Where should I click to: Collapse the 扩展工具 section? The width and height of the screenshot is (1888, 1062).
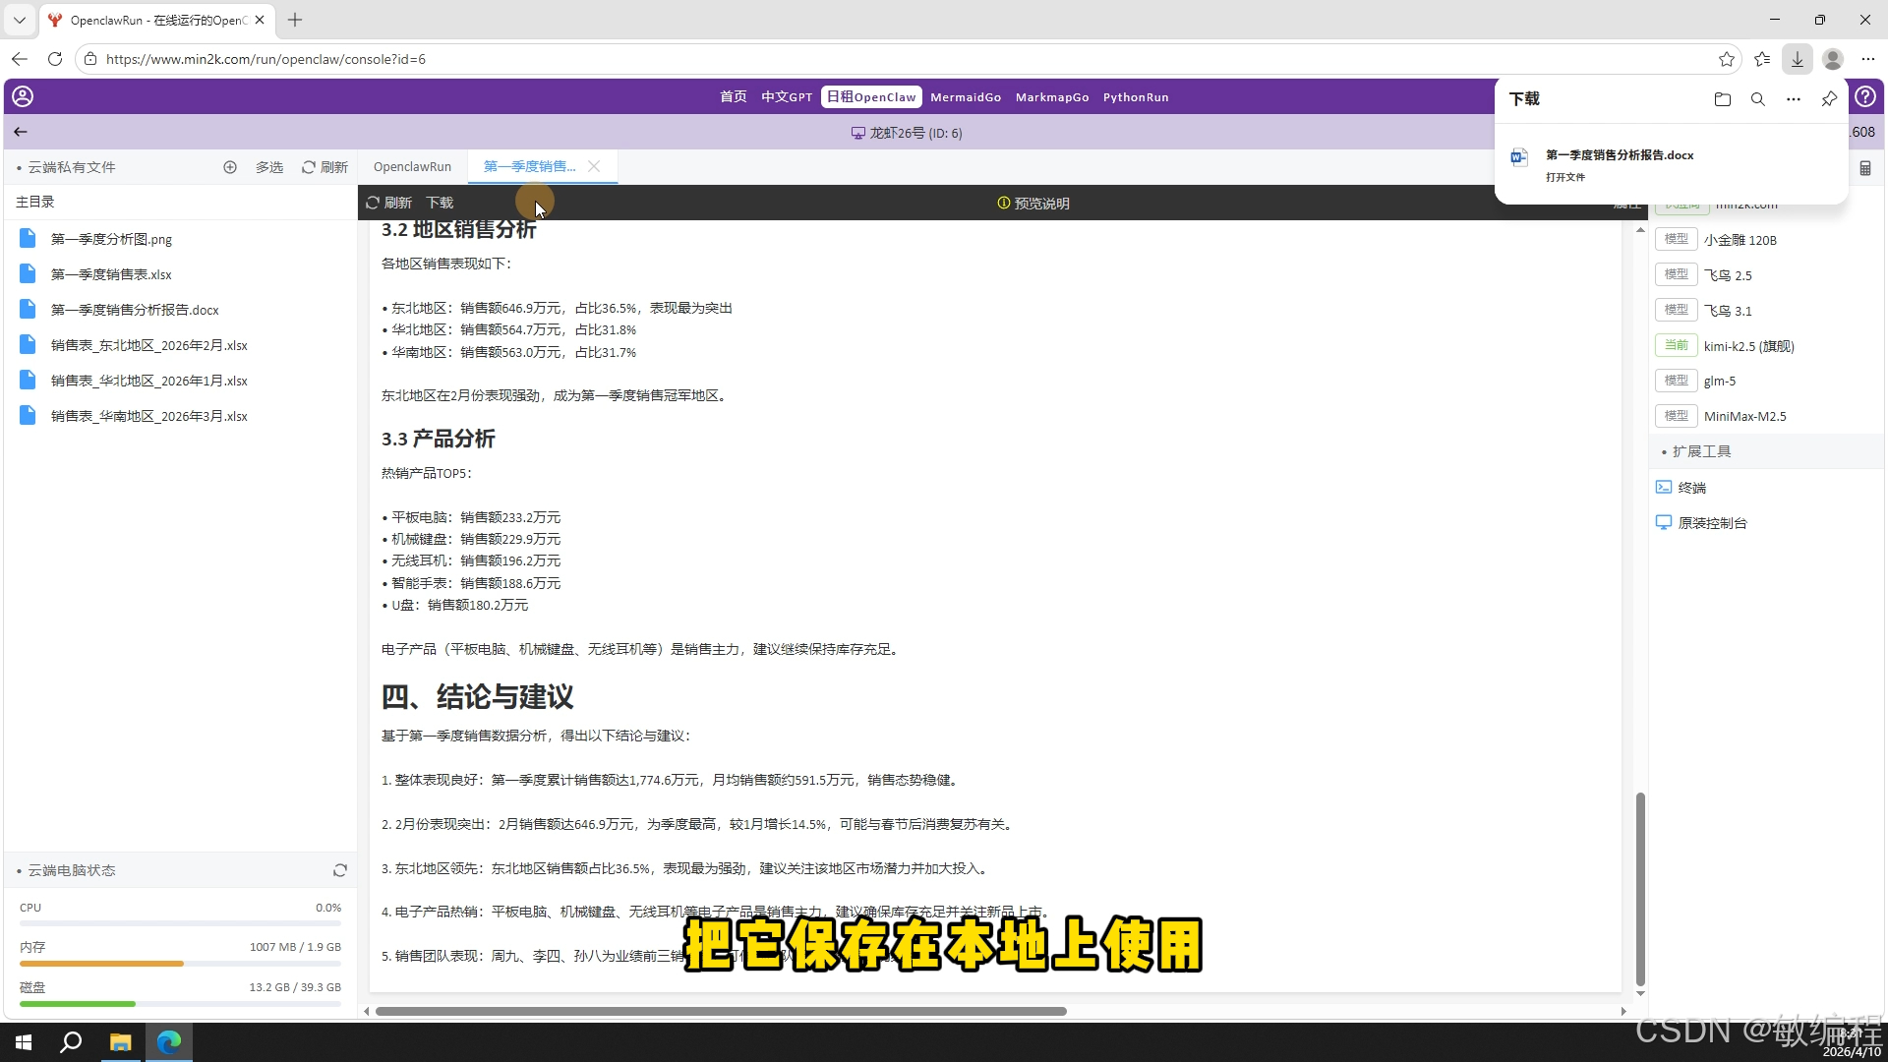(x=1701, y=451)
